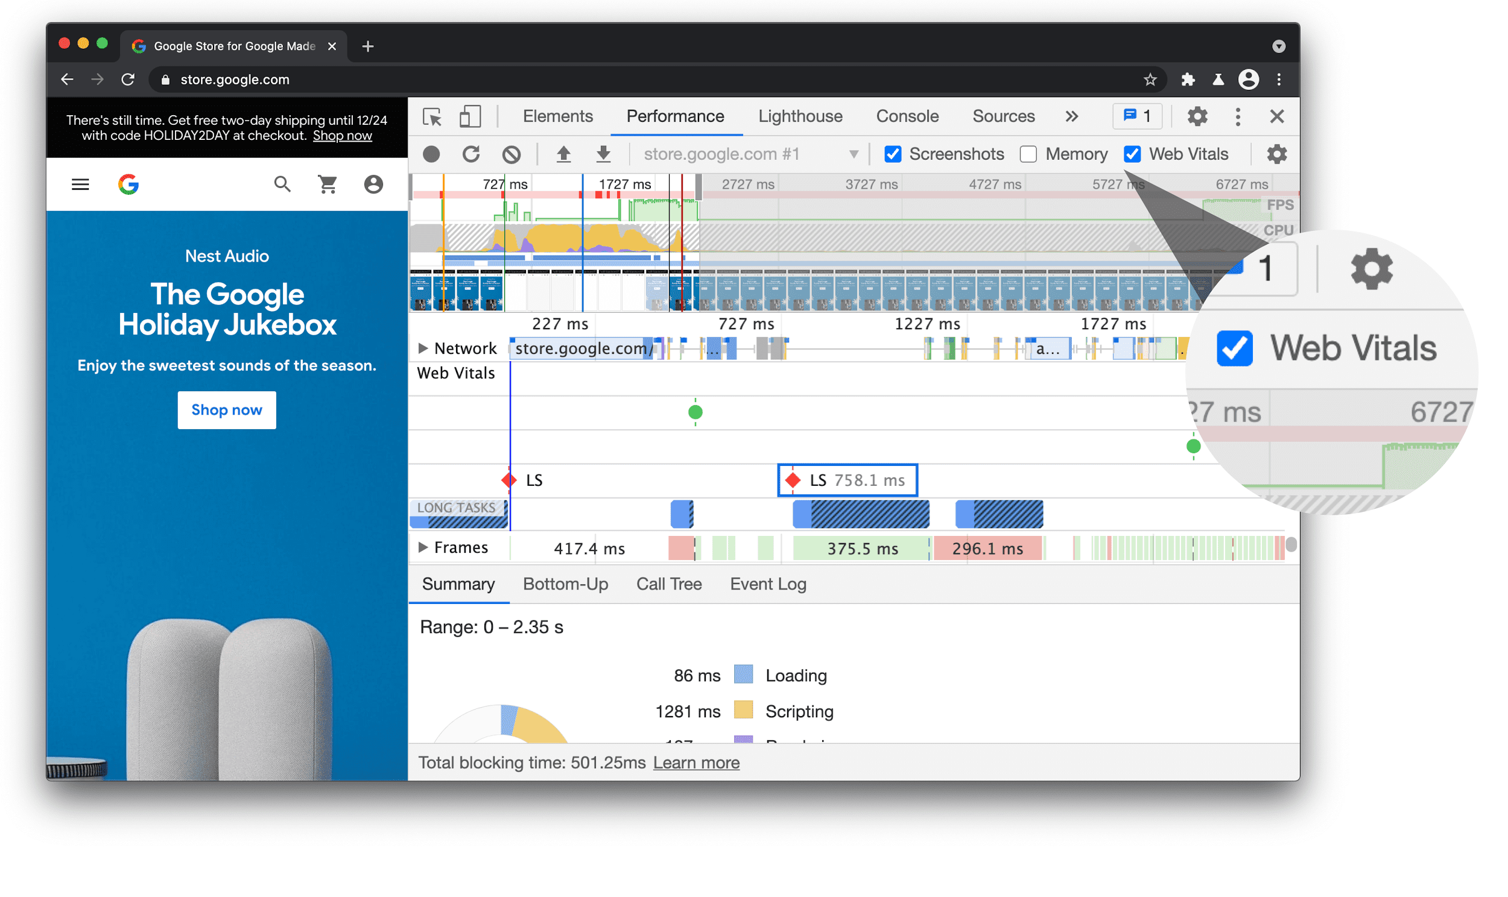Click the Learn more link
Image resolution: width=1508 pixels, height=897 pixels.
pos(696,763)
